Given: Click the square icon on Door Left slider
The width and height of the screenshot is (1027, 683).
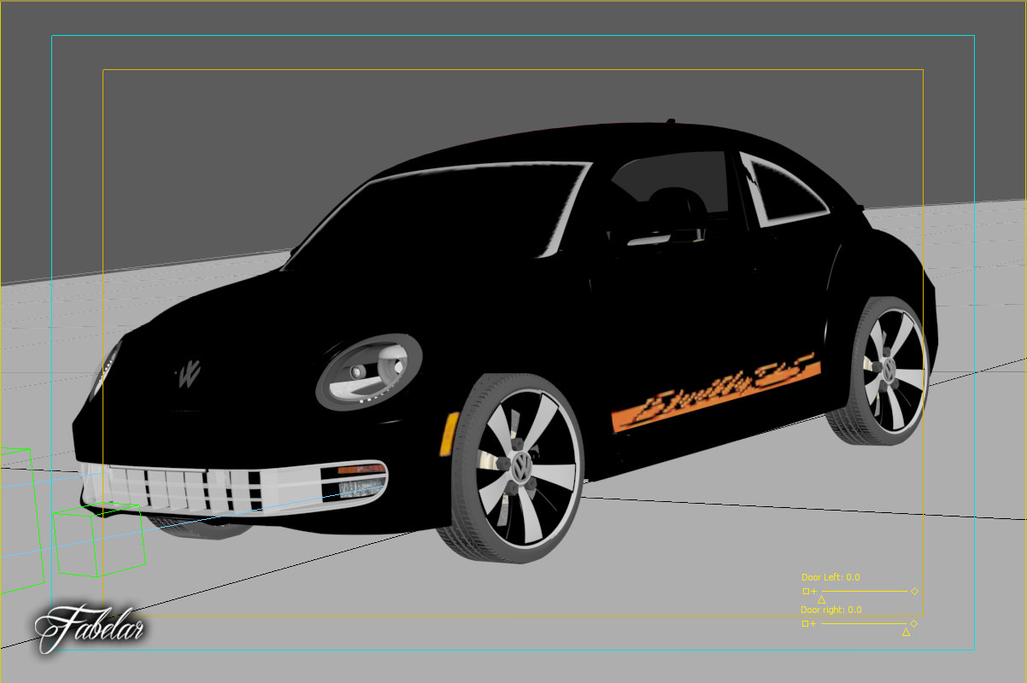Looking at the screenshot, I should click(x=806, y=591).
